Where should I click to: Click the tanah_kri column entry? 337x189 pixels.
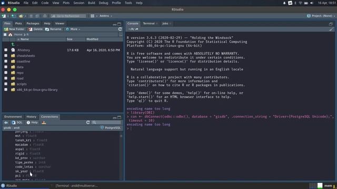31,140
